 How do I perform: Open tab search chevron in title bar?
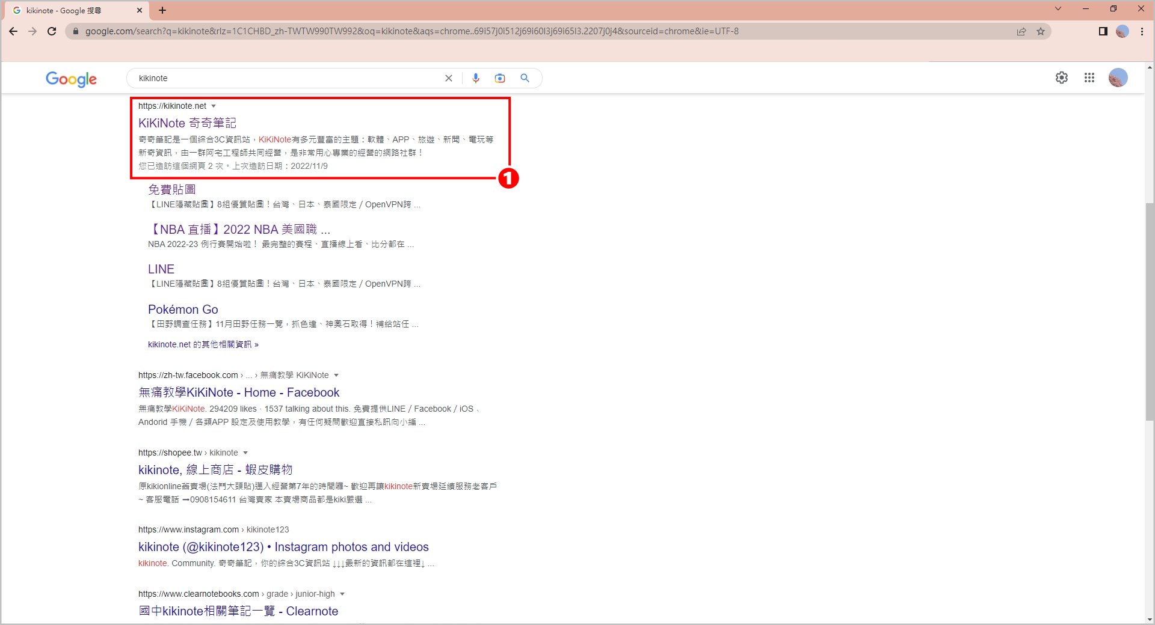[x=1058, y=8]
